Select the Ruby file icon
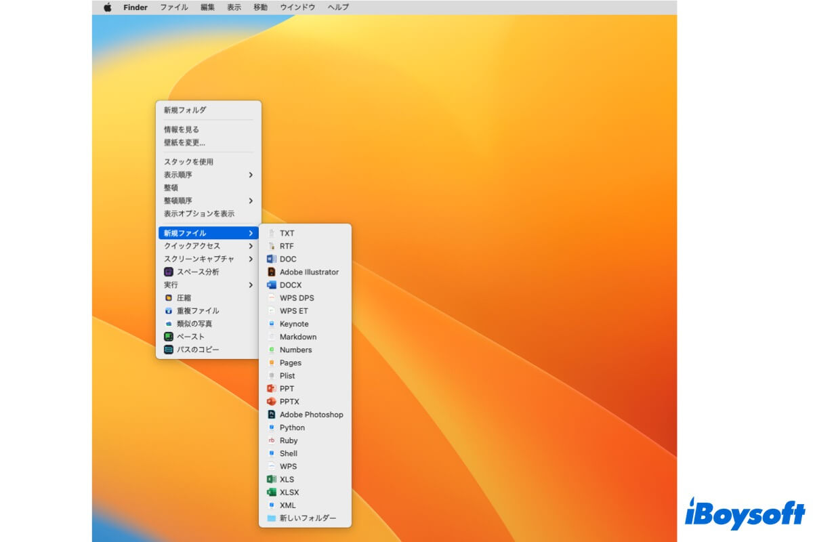Screen dimensions: 813x542 coord(272,440)
